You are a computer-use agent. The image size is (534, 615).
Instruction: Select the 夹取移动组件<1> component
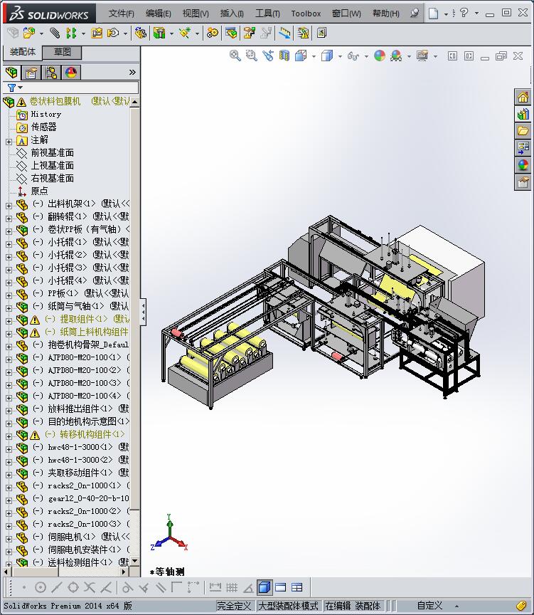[80, 473]
